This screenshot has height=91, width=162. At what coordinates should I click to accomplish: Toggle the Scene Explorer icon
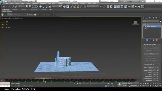[108, 7]
